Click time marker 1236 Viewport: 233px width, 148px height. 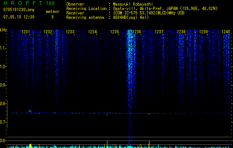(x=137, y=32)
